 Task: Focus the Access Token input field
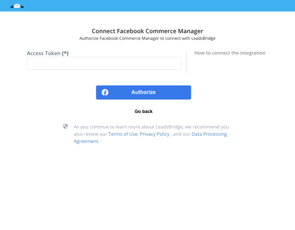104,64
